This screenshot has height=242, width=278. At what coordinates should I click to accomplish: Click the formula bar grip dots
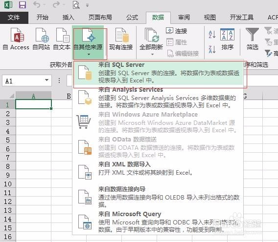pyautogui.click(x=59, y=81)
